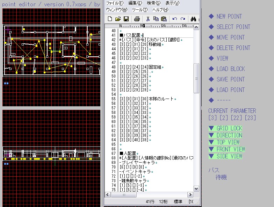Click diamond icon beside the dashed entry
The width and height of the screenshot is (274, 207).
click(211, 100)
